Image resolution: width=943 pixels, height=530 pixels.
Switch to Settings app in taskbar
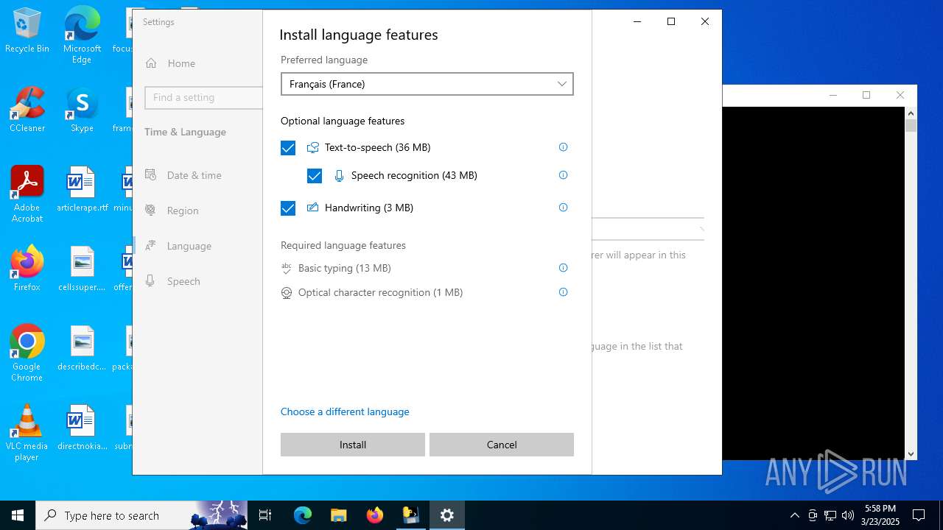click(x=447, y=515)
